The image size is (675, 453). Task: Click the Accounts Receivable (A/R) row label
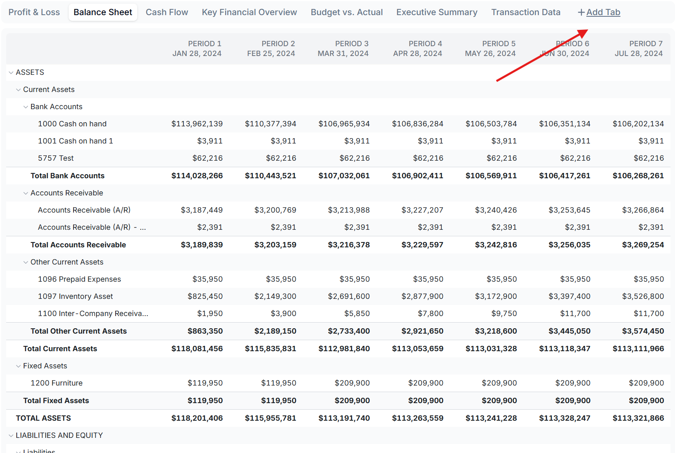tap(84, 210)
